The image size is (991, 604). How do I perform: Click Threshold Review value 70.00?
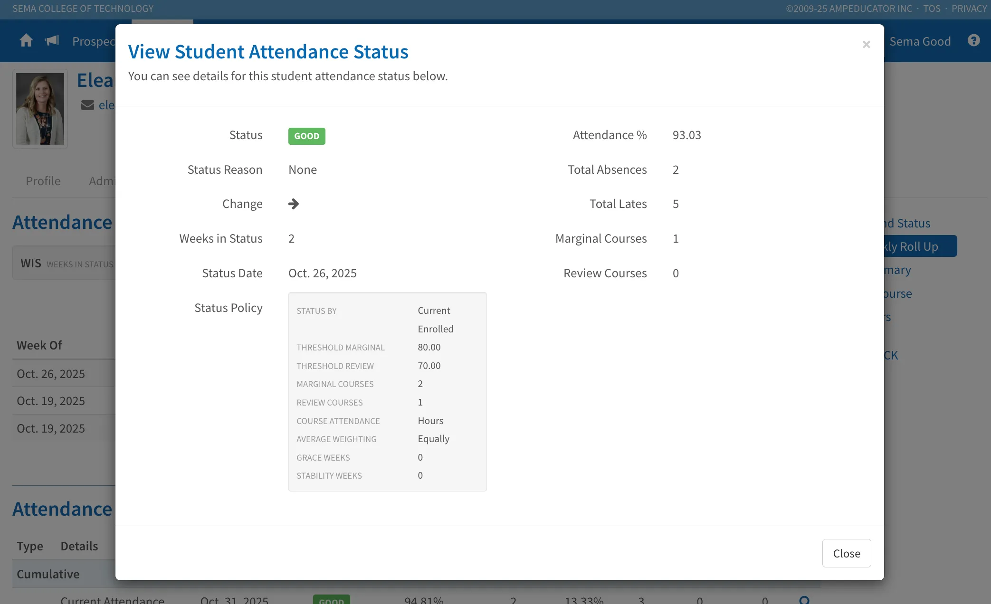pyautogui.click(x=429, y=366)
